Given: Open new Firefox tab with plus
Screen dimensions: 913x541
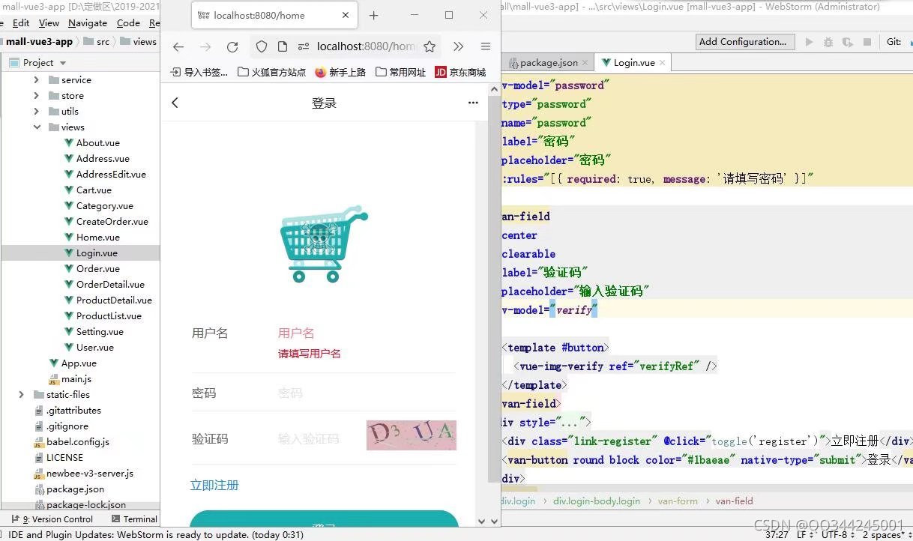Looking at the screenshot, I should 374,15.
